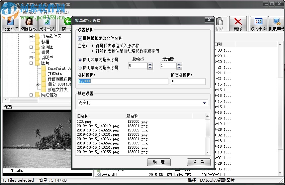Image resolution: width=285 pixels, height=185 pixels.
Task: Click the 确定 button
Action: (x=159, y=162)
